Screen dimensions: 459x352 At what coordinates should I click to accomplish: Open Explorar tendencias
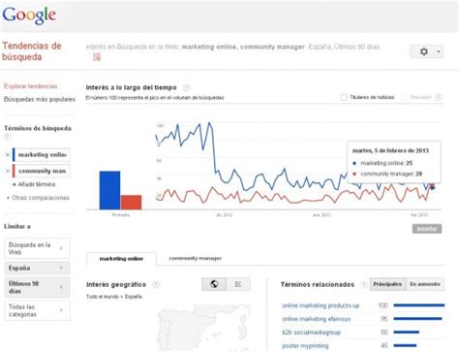coord(31,86)
